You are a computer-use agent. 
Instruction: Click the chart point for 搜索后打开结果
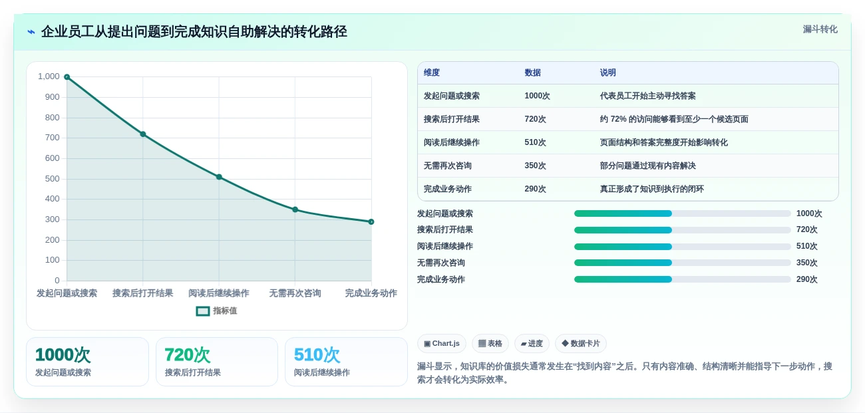tap(143, 134)
